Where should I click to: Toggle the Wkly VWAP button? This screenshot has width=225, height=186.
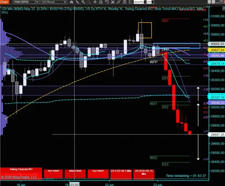75,173
